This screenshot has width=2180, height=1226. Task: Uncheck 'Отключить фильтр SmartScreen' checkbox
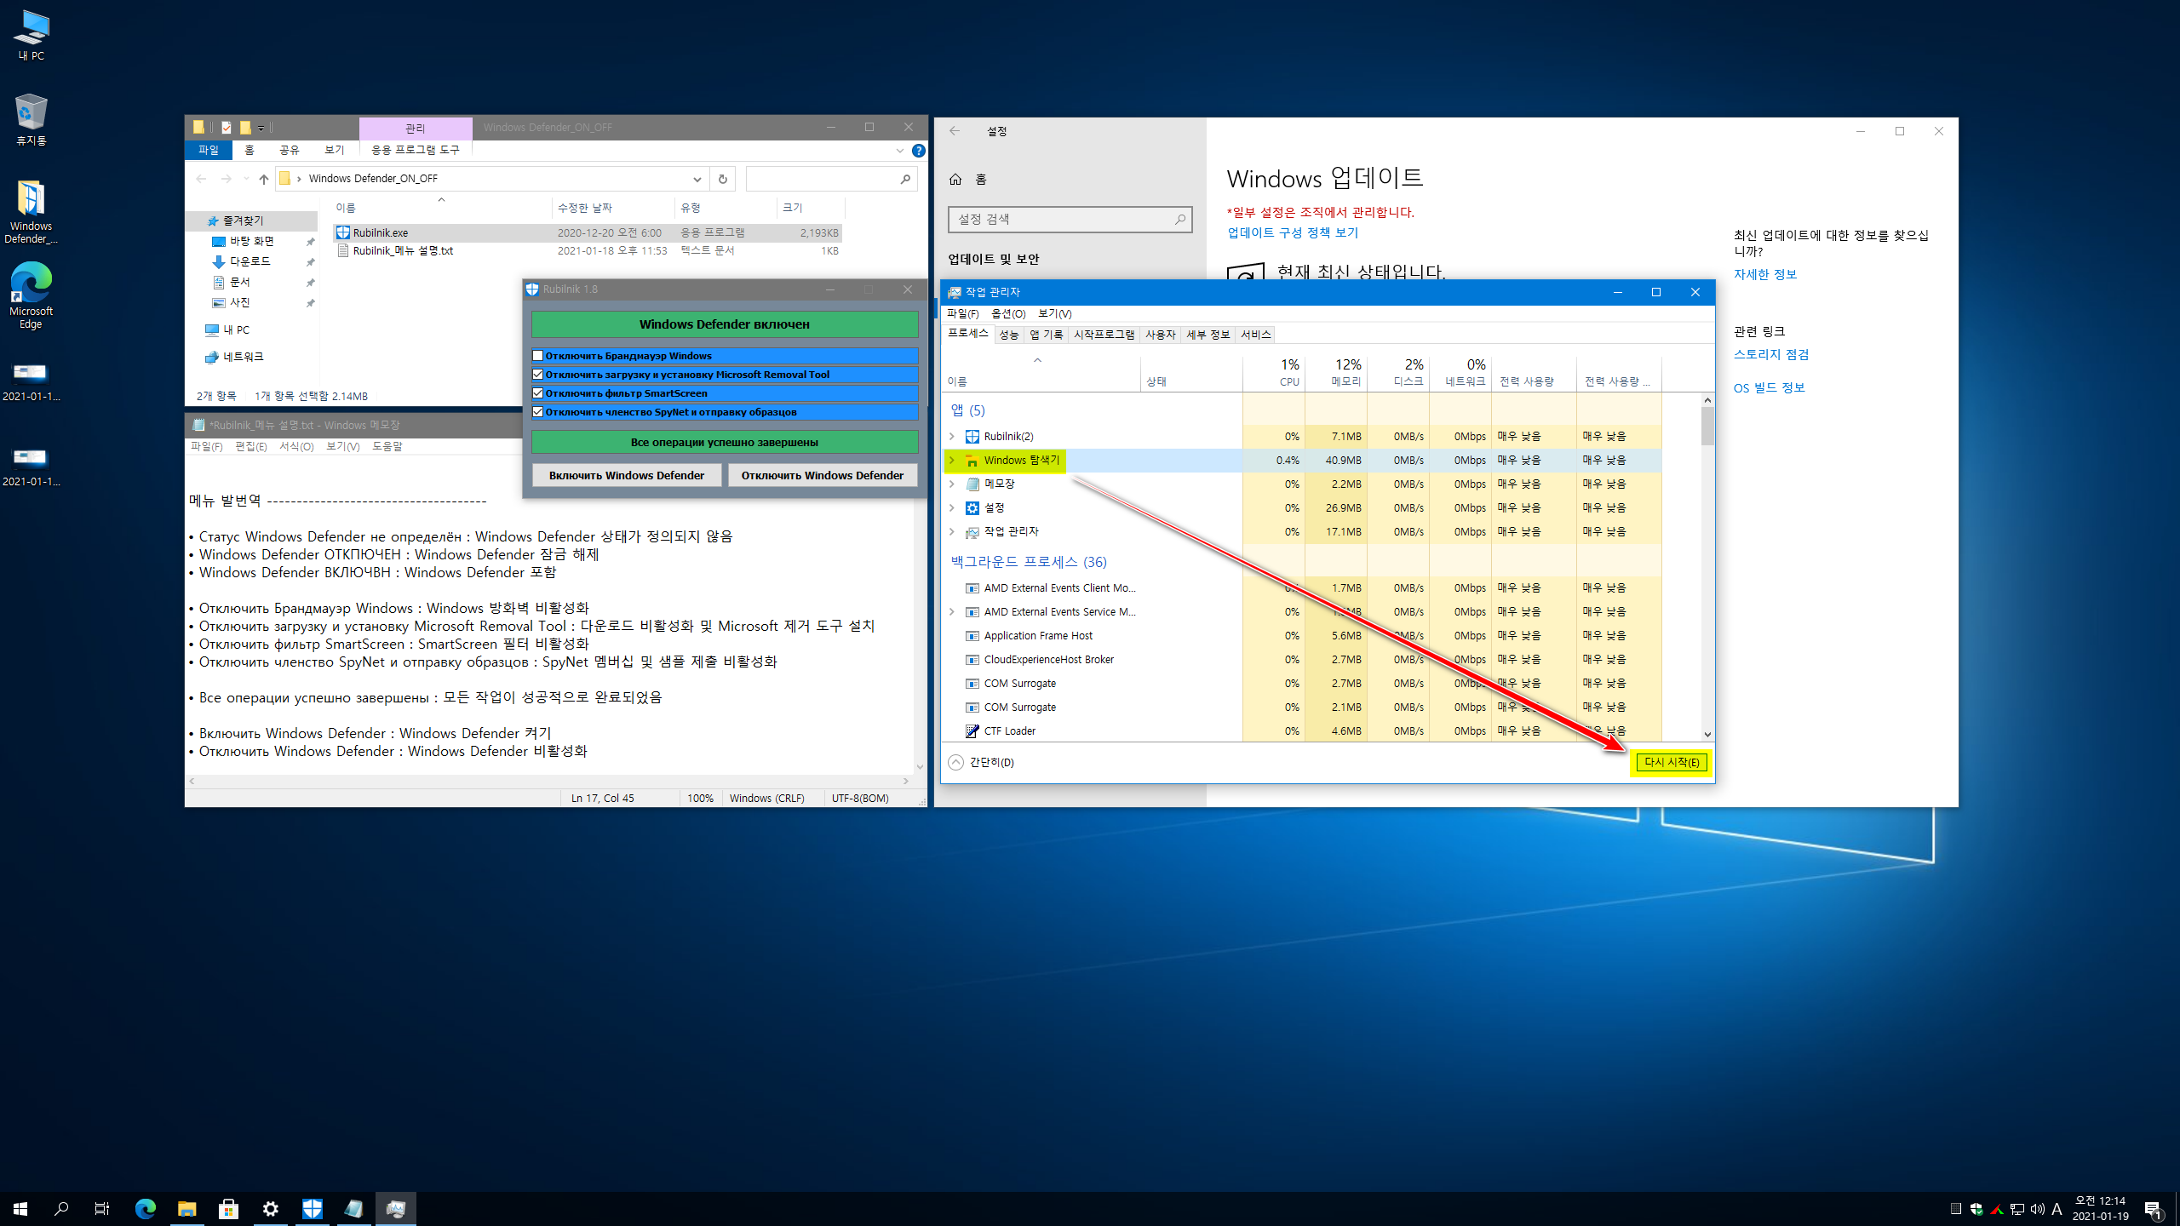click(x=538, y=393)
